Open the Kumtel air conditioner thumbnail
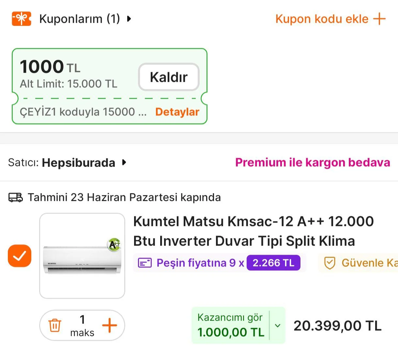Viewport: 398px width, 351px height. pos(82,256)
